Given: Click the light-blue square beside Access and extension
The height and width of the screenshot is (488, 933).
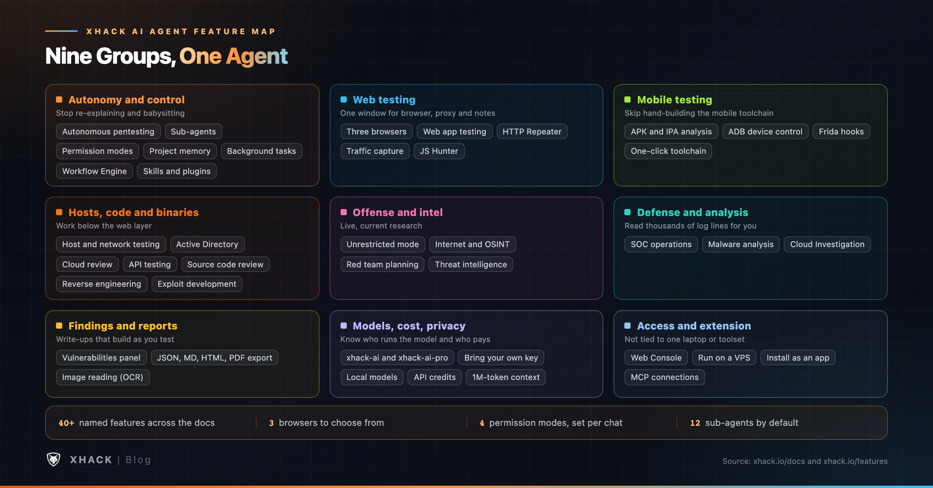Looking at the screenshot, I should [627, 326].
